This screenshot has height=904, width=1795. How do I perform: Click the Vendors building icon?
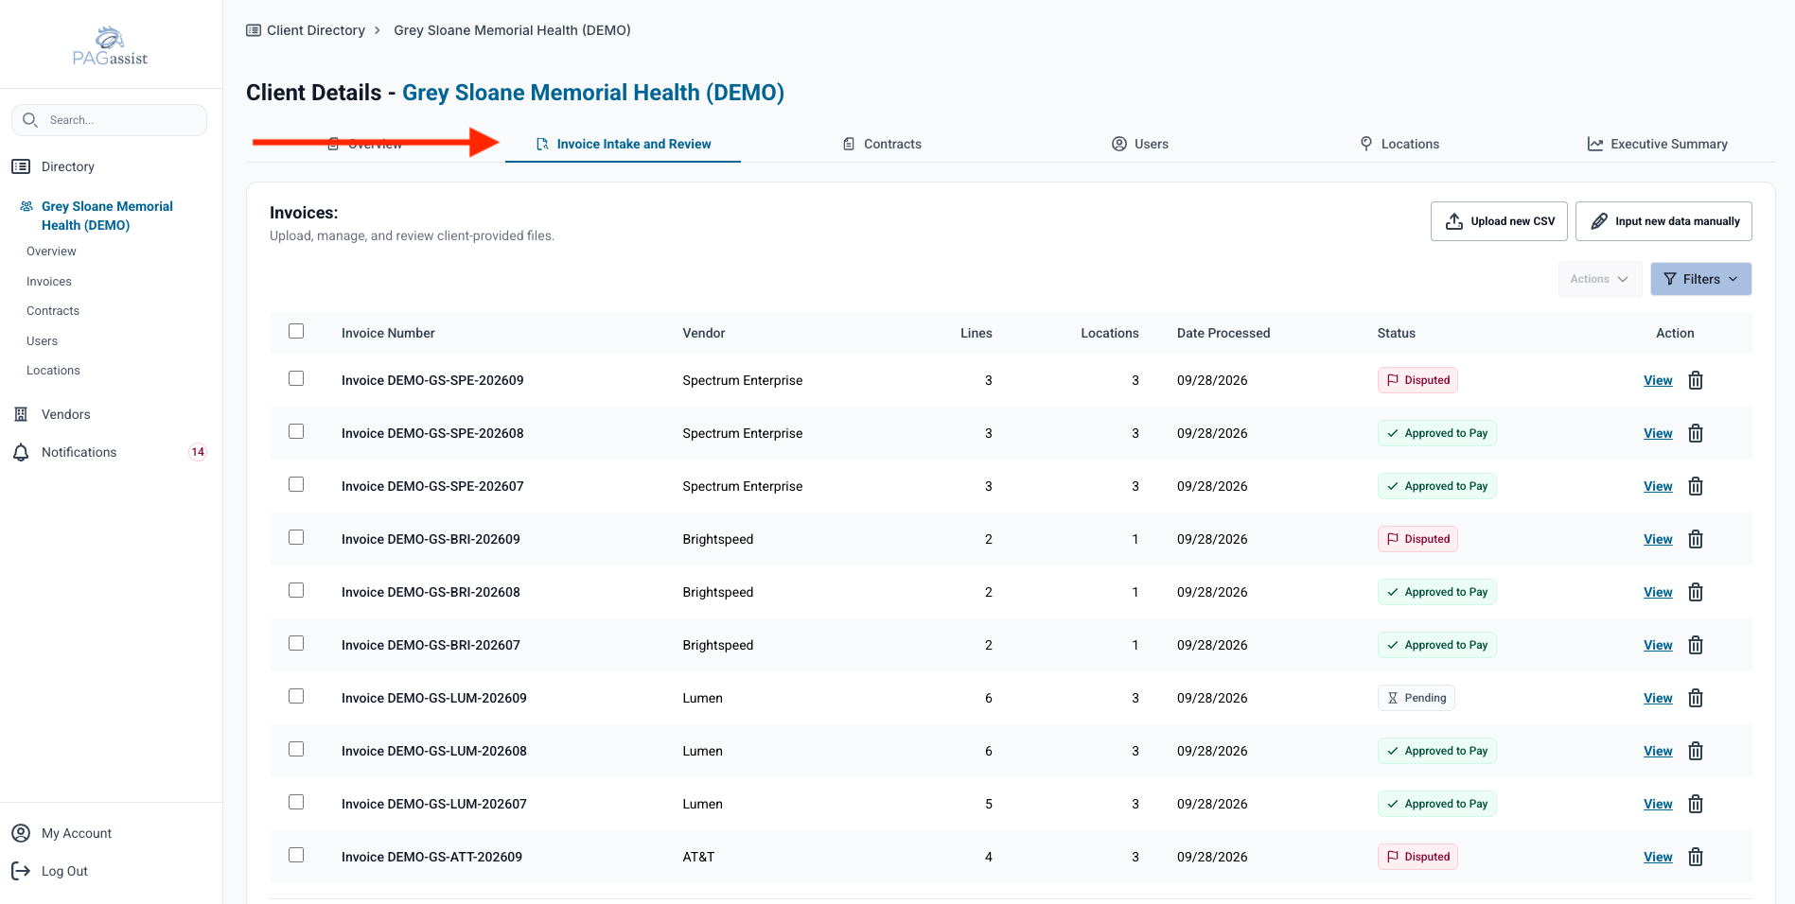pyautogui.click(x=21, y=414)
